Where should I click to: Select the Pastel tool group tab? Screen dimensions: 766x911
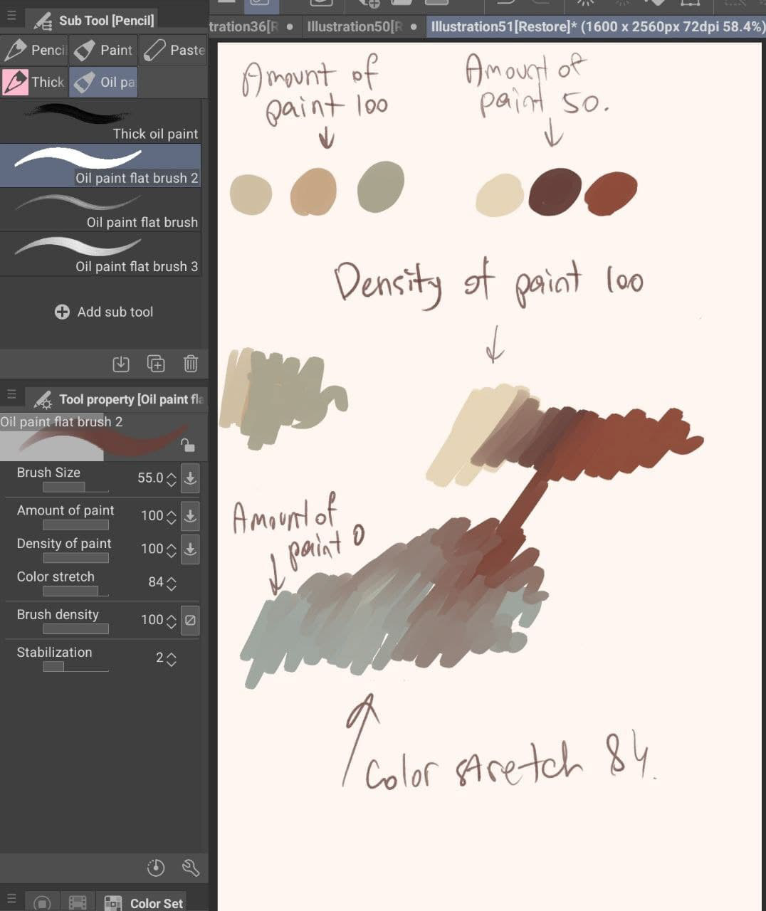173,50
